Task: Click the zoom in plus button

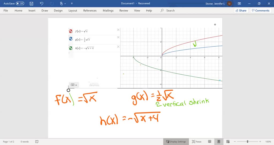Action: (x=260, y=142)
